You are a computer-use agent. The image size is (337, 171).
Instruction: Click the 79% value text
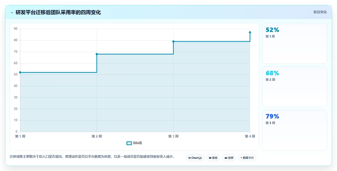272,116
